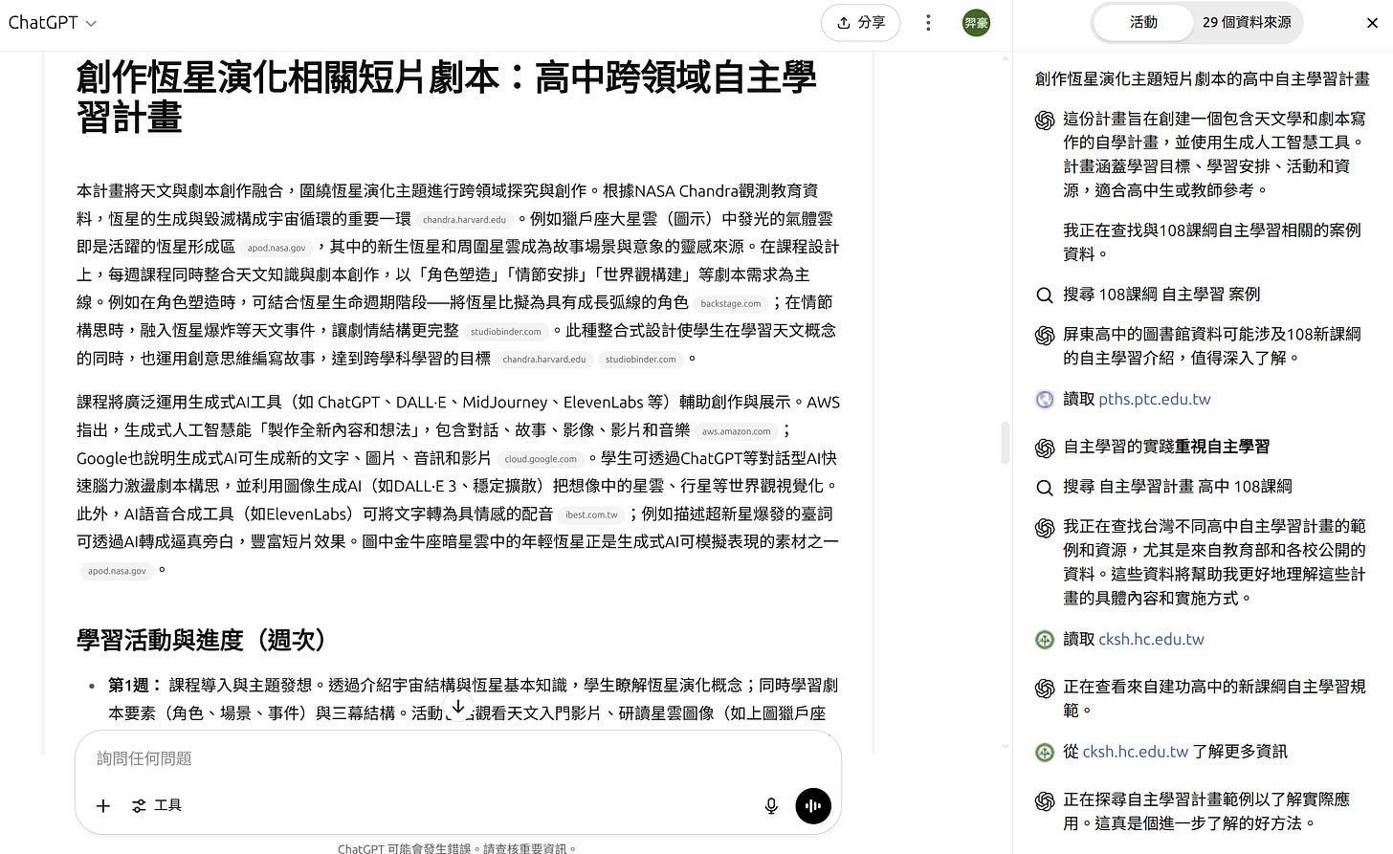Click the 分享 share button
Image resolution: width=1393 pixels, height=854 pixels.
pyautogui.click(x=860, y=23)
